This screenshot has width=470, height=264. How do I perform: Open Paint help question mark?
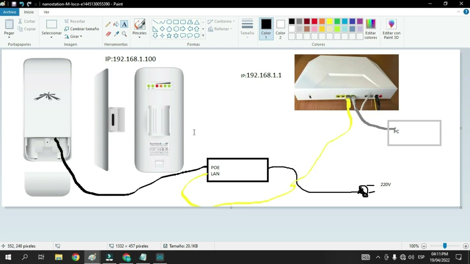(x=465, y=12)
